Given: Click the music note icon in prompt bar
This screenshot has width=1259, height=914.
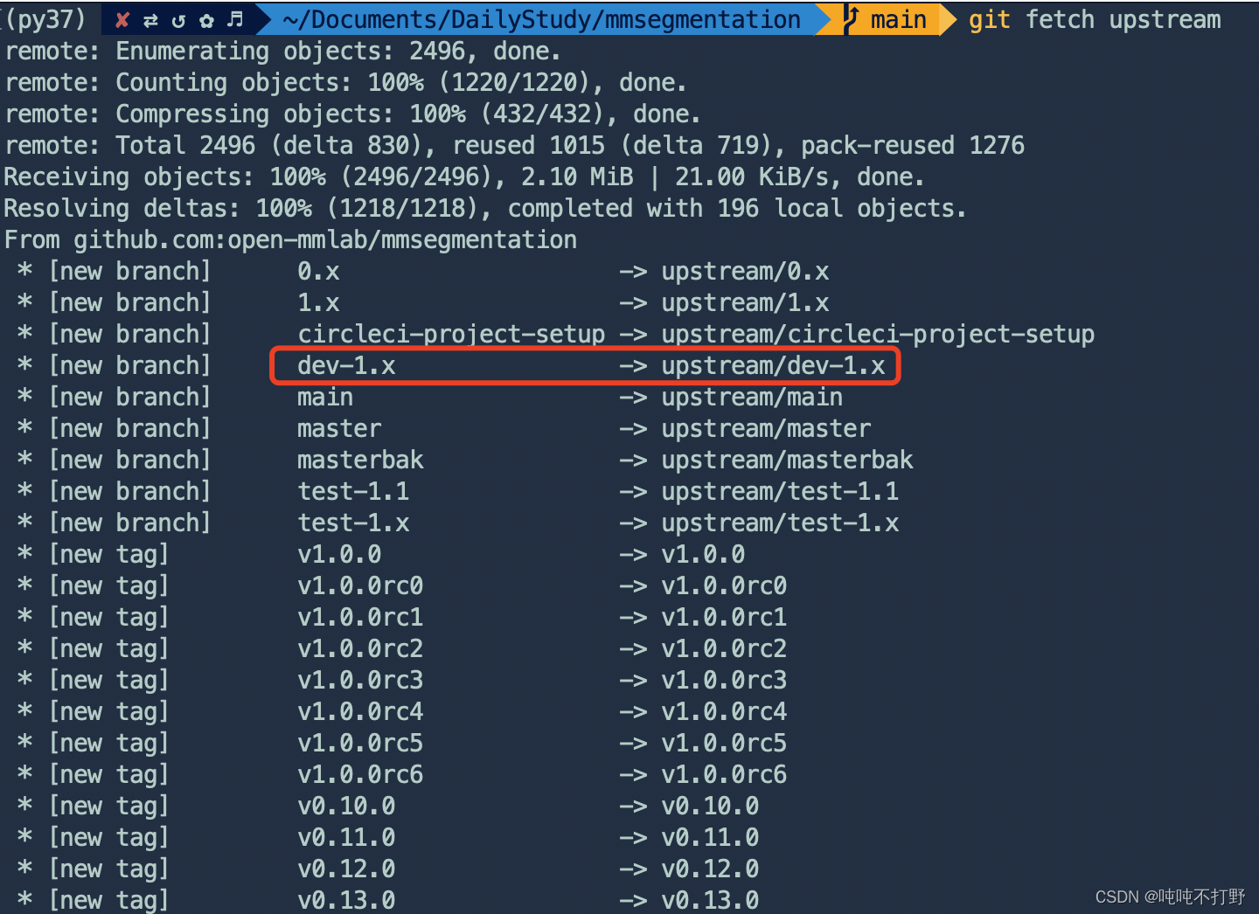Looking at the screenshot, I should click(x=233, y=19).
